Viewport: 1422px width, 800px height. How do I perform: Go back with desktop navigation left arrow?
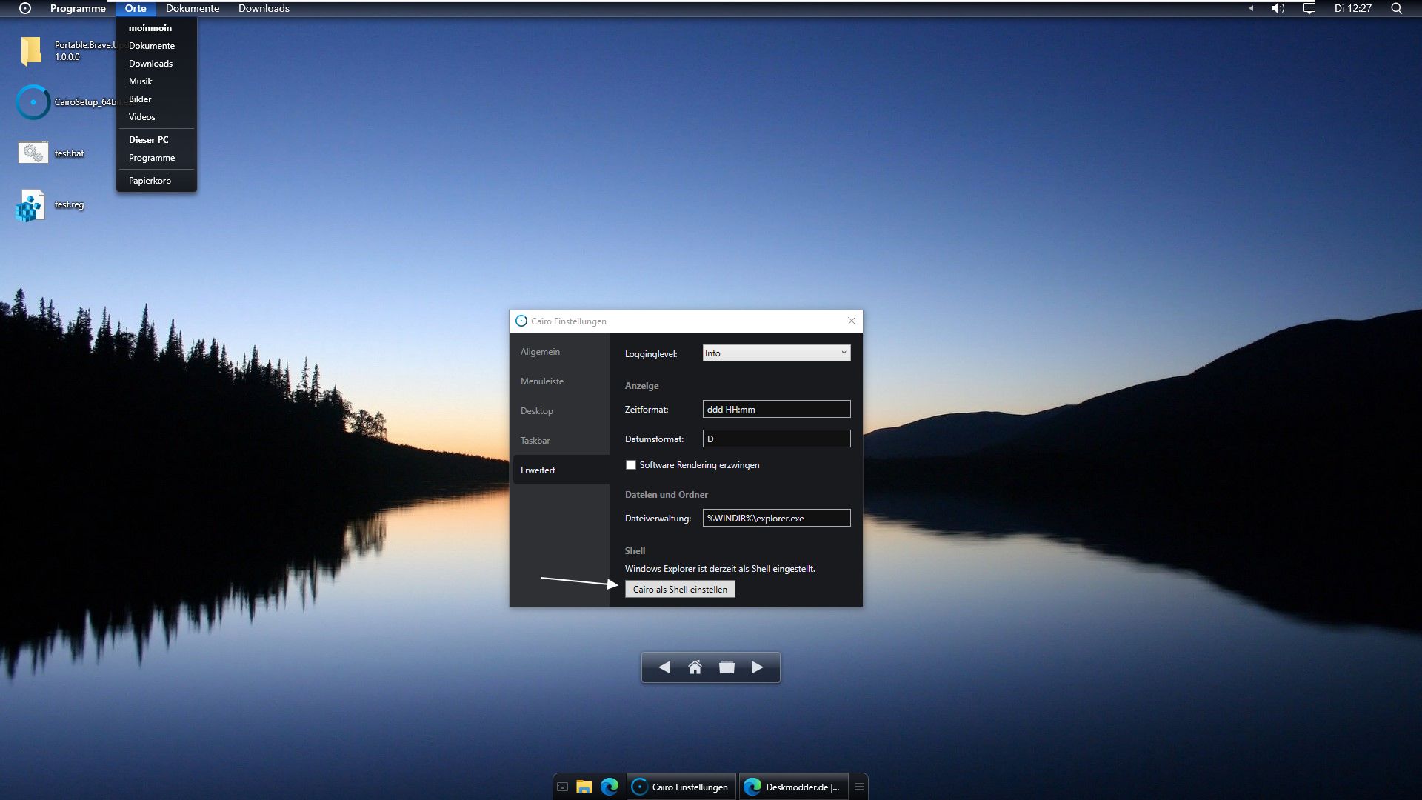pos(664,667)
